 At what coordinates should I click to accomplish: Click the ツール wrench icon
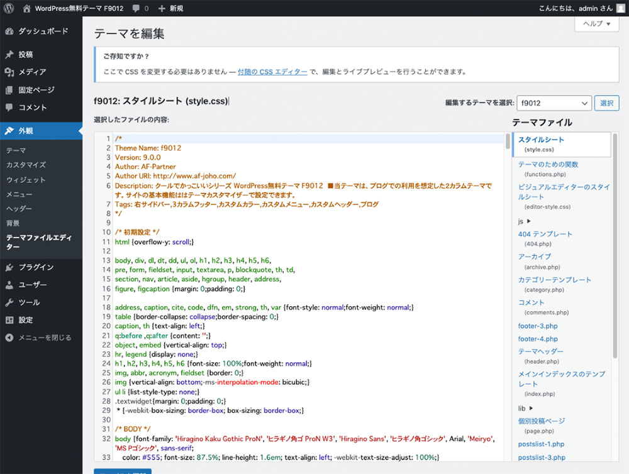(9, 302)
